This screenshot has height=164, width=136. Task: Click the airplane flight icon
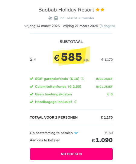(x=50, y=18)
